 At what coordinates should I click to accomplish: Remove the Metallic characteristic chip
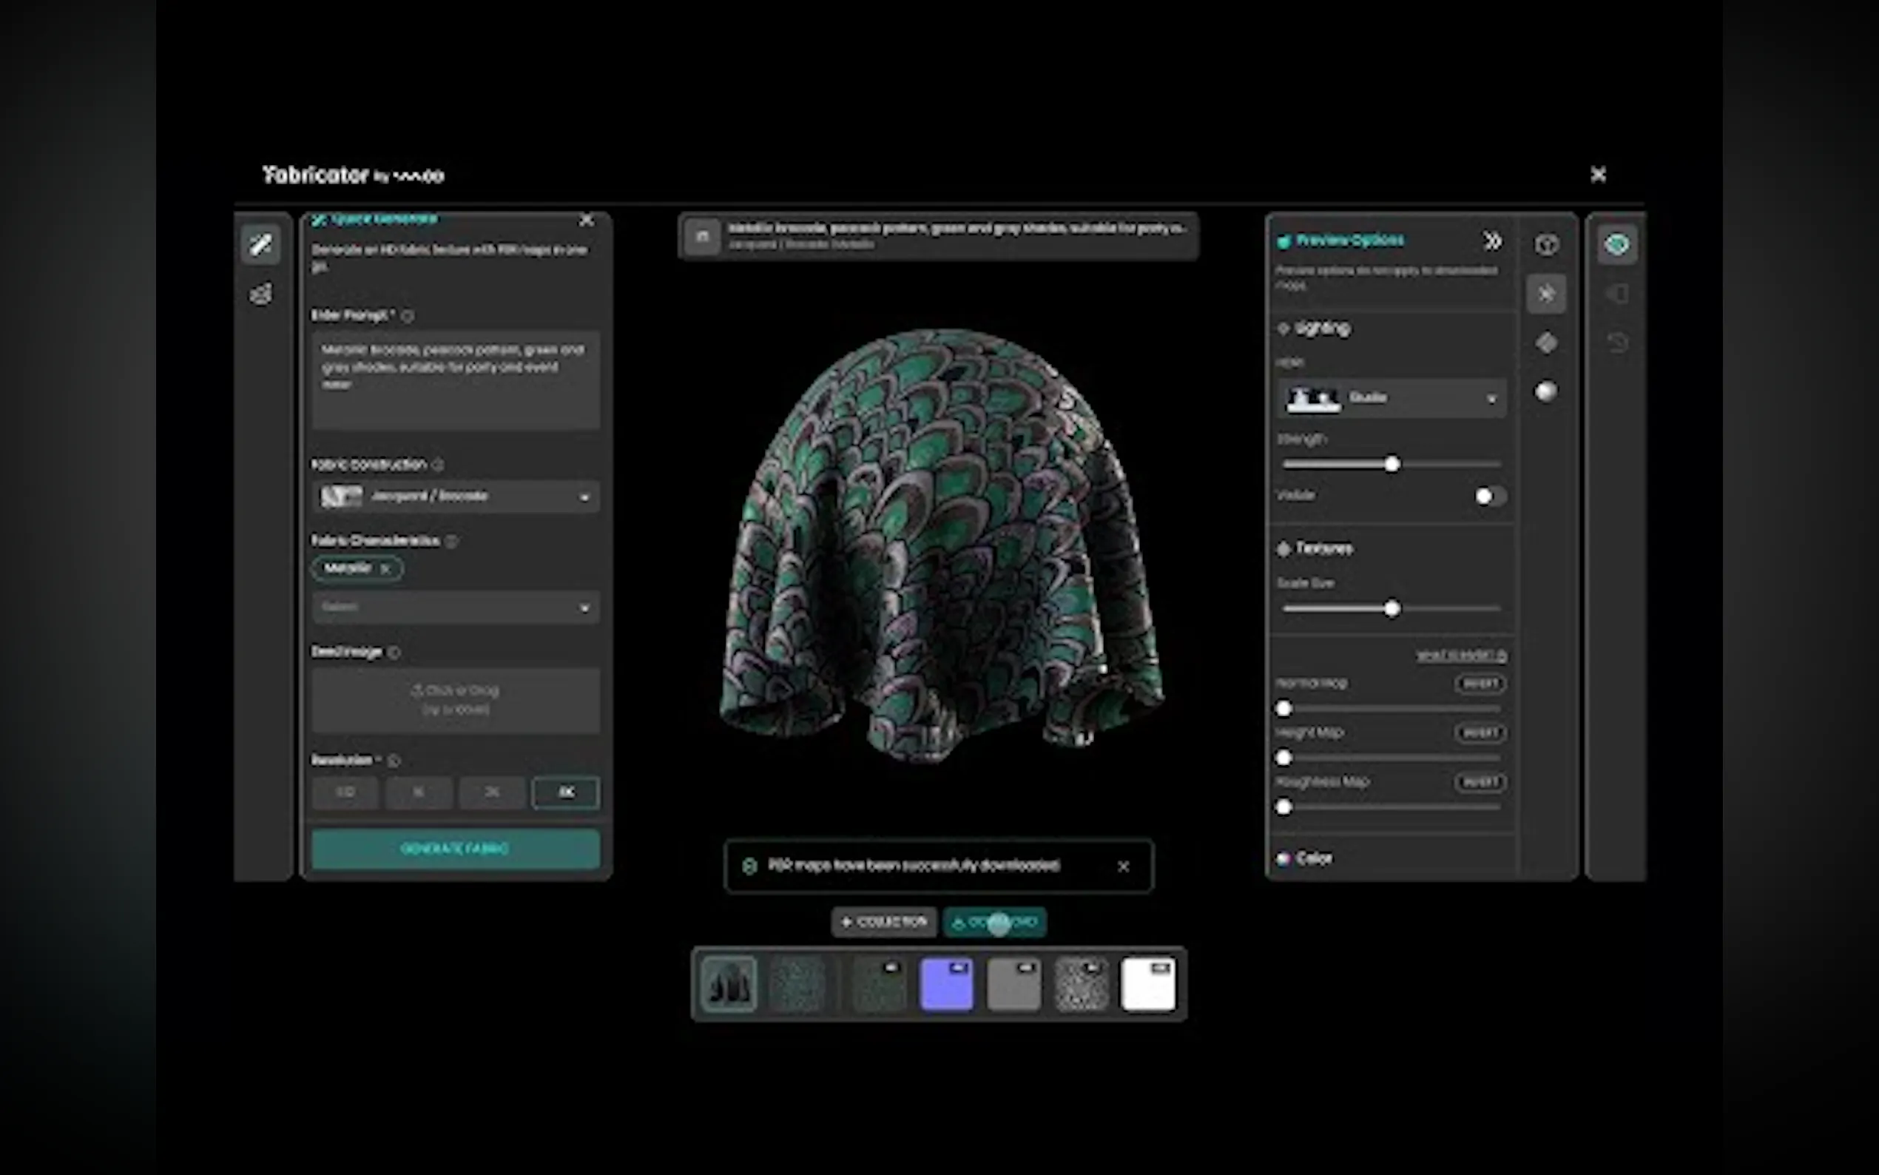[385, 569]
